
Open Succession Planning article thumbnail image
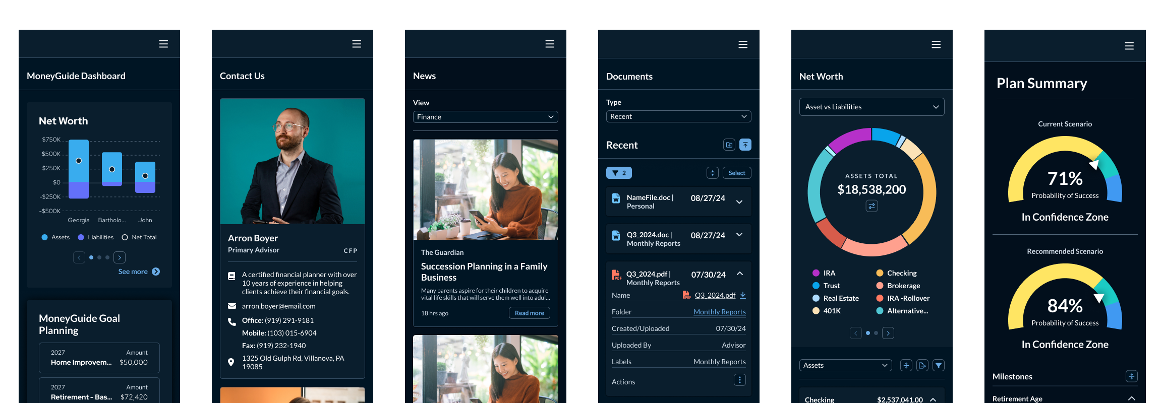tap(486, 189)
